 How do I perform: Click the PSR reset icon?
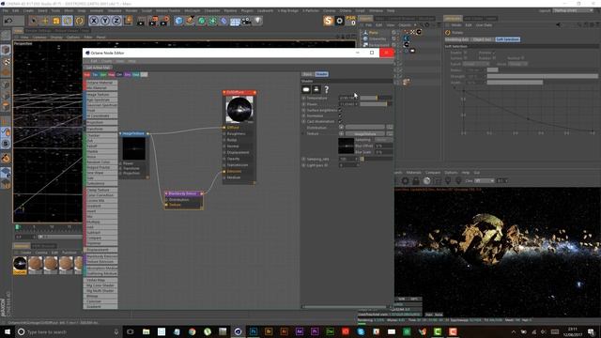coord(350,21)
